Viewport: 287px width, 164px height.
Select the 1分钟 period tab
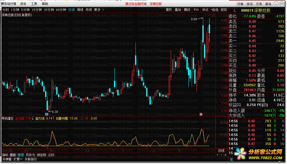coord(15,10)
